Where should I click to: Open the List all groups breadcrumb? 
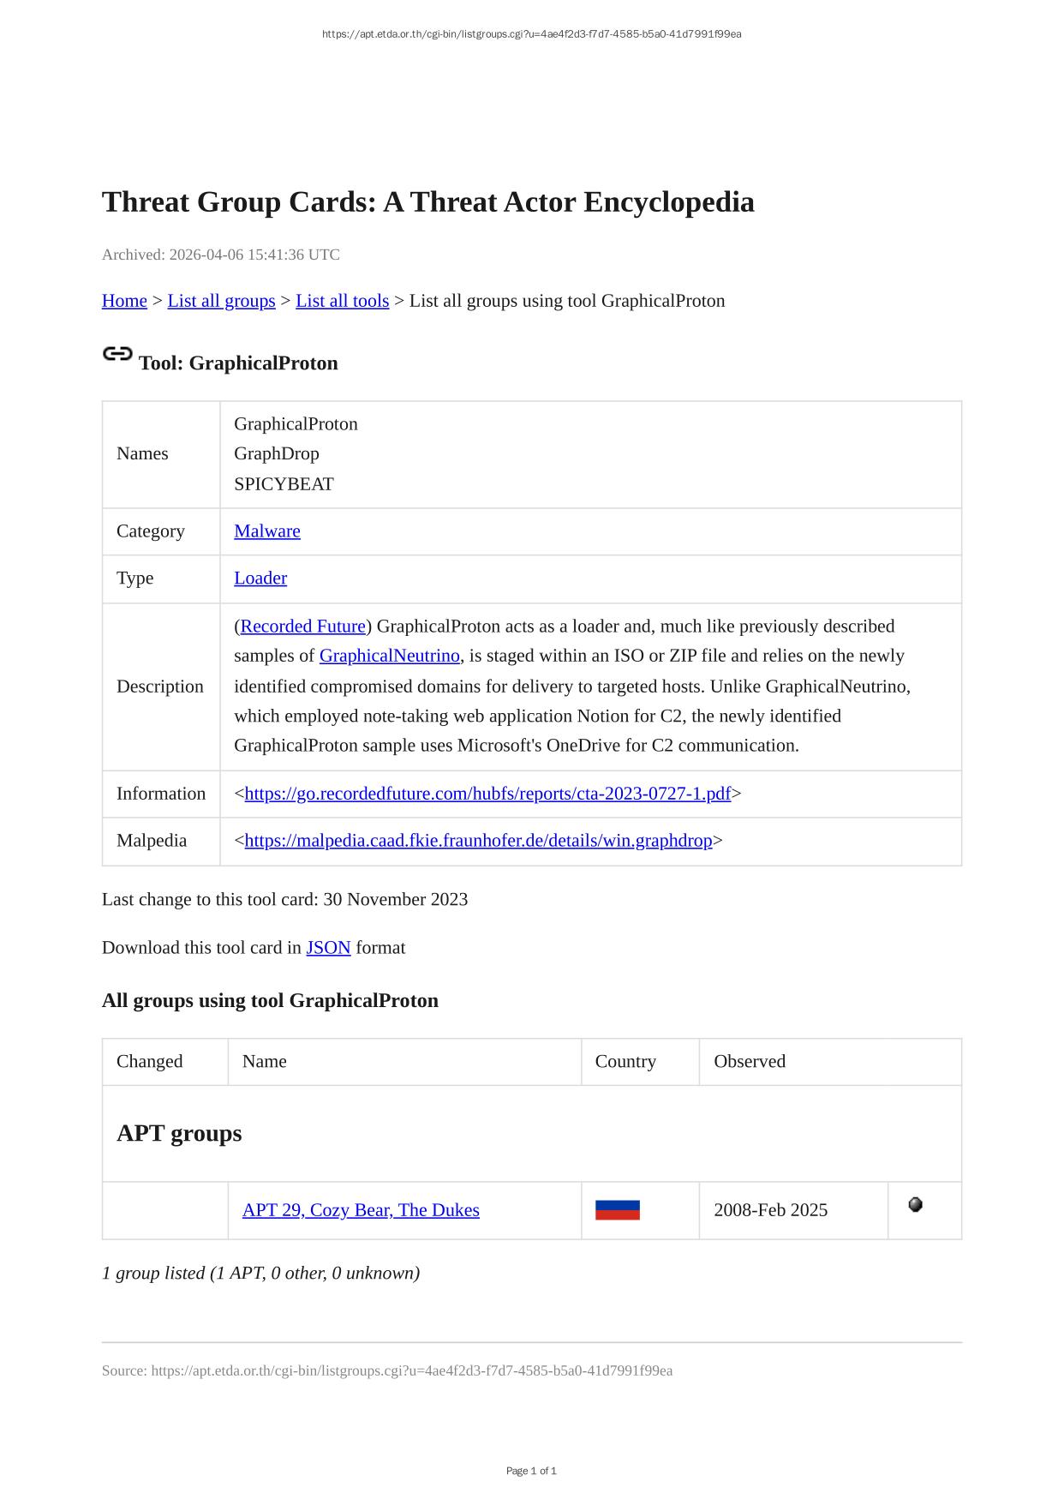click(221, 301)
